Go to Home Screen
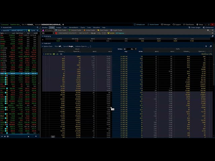 (x=153, y=24)
